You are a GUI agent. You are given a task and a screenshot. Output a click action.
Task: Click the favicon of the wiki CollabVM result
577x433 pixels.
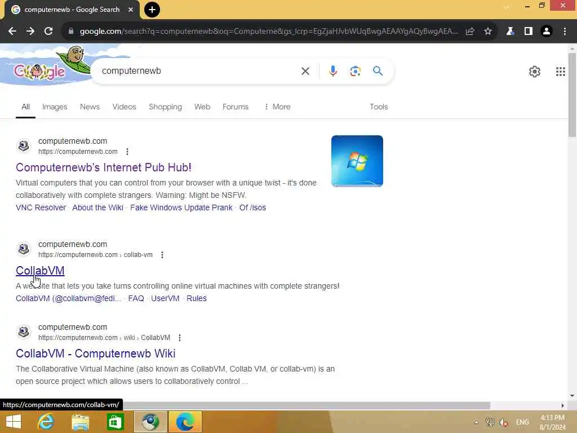click(x=24, y=332)
